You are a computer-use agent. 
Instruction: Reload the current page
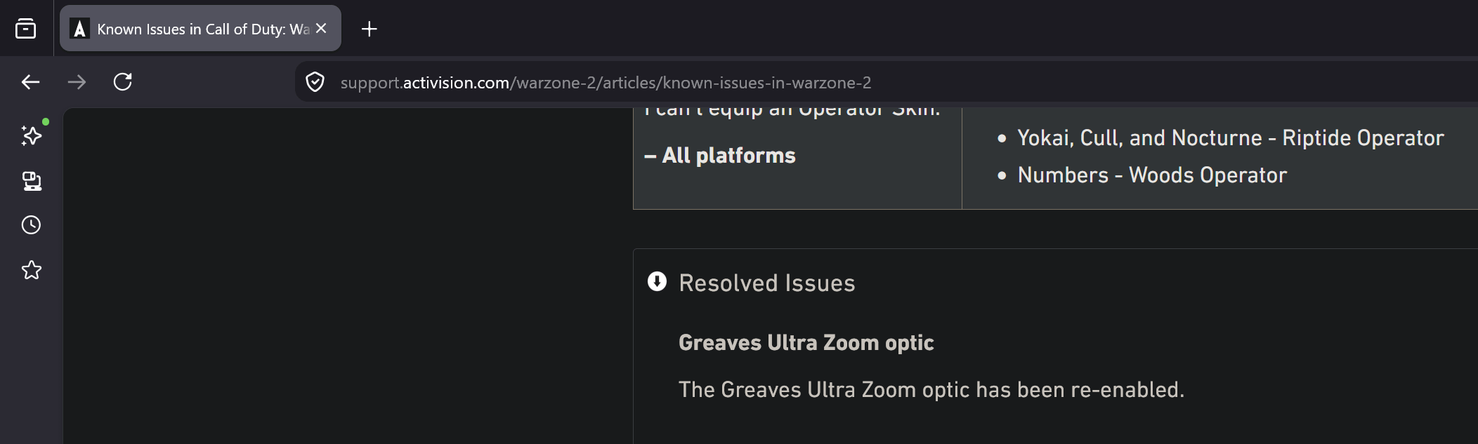[123, 82]
